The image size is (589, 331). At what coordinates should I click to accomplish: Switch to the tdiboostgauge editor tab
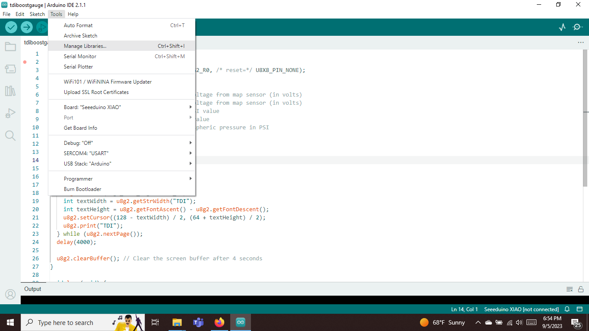(x=35, y=43)
